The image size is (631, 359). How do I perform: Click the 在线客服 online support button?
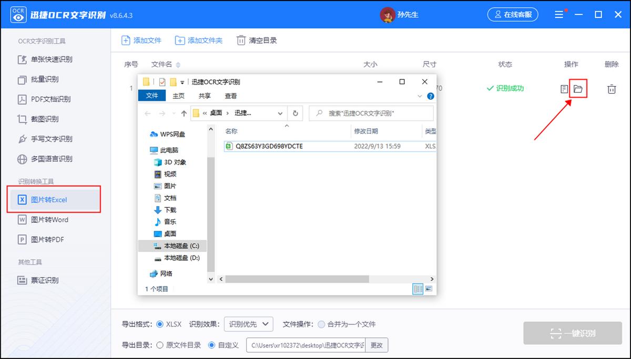coord(513,15)
